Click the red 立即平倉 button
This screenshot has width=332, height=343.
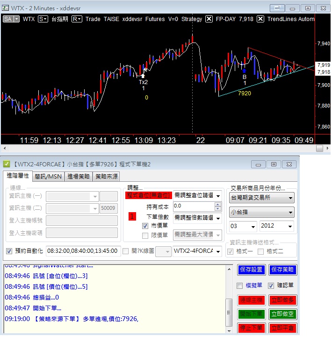[282, 328]
